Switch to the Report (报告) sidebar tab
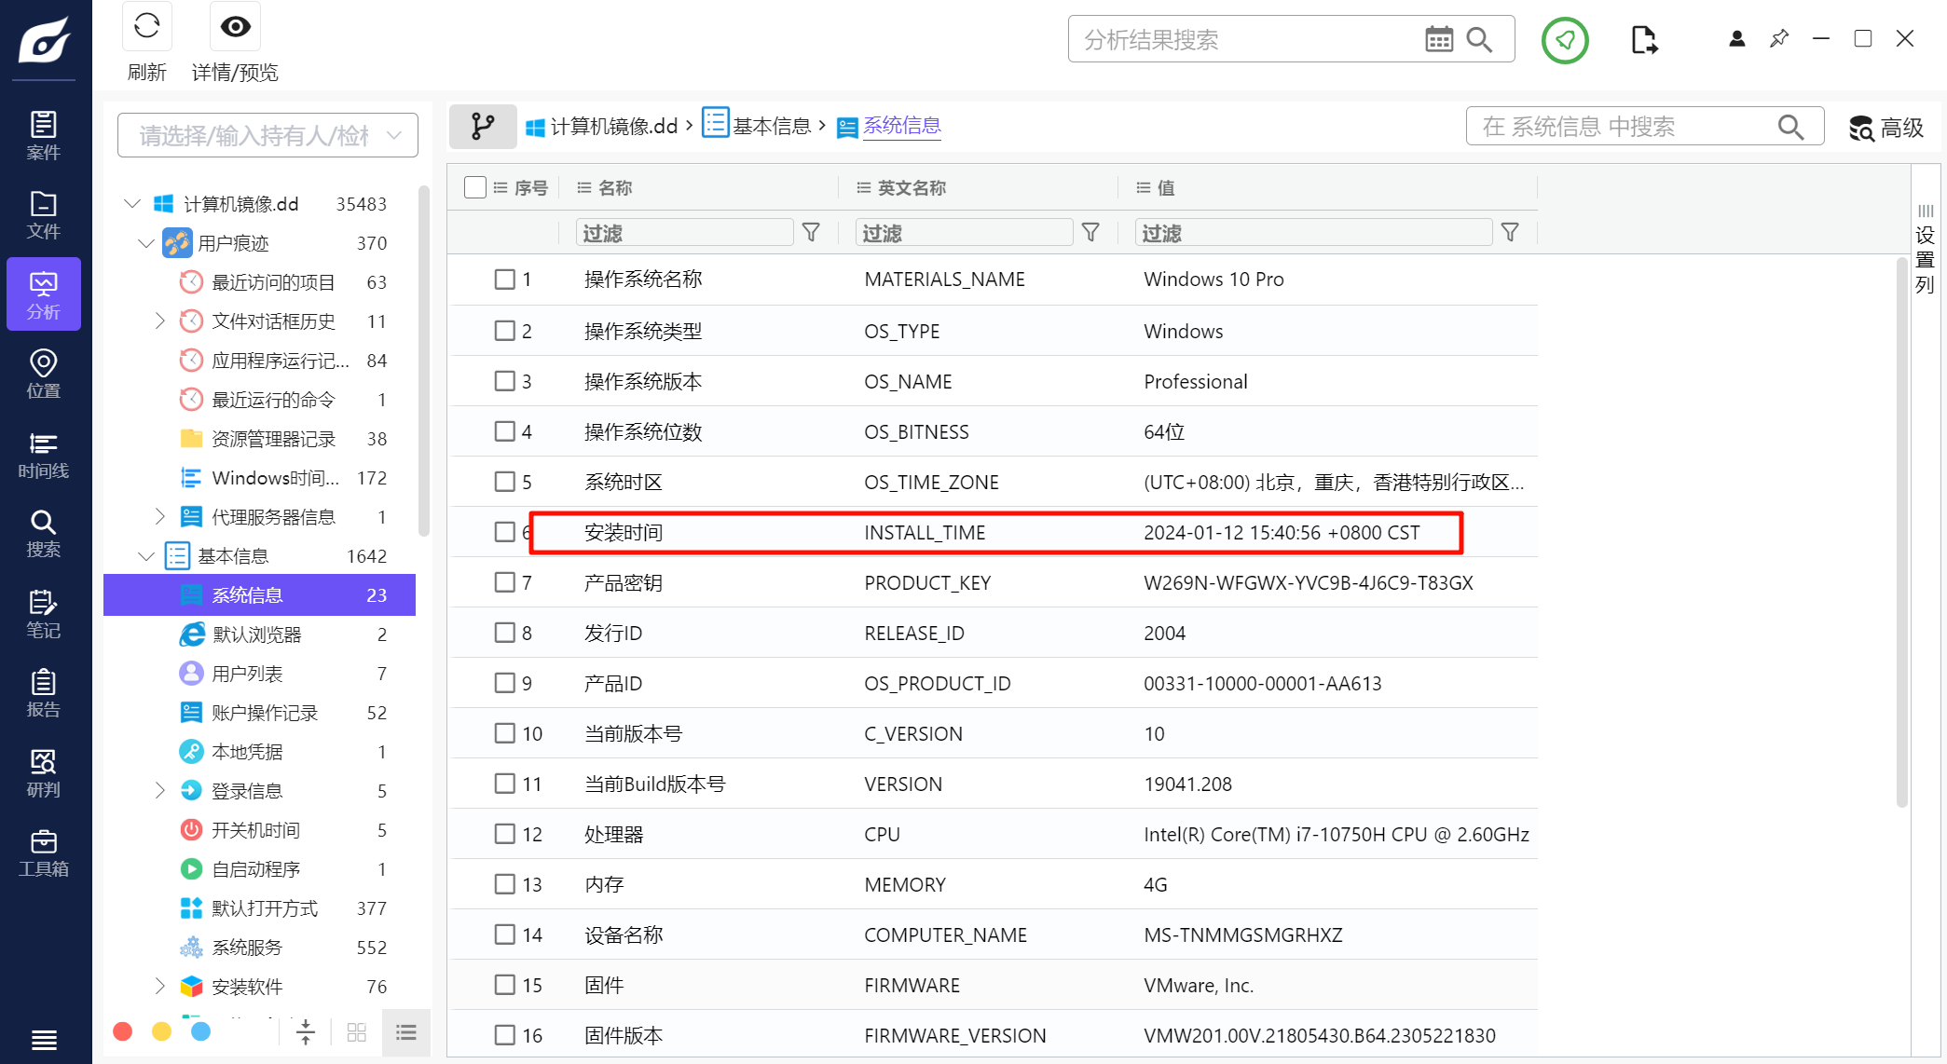Viewport: 1947px width, 1064px height. 43,693
